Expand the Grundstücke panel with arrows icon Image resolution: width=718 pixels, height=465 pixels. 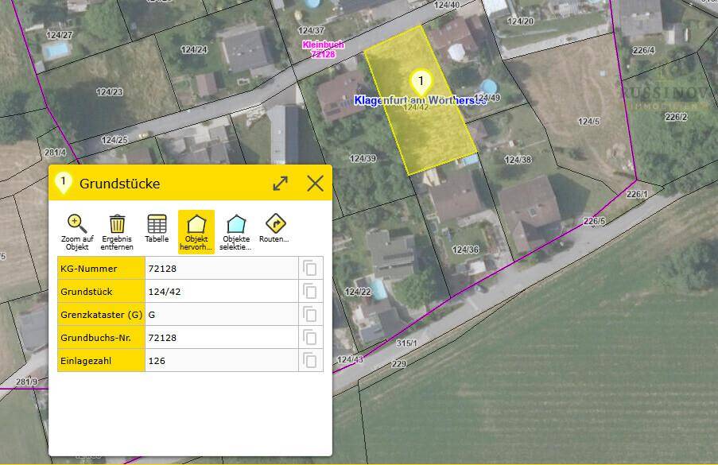click(280, 184)
